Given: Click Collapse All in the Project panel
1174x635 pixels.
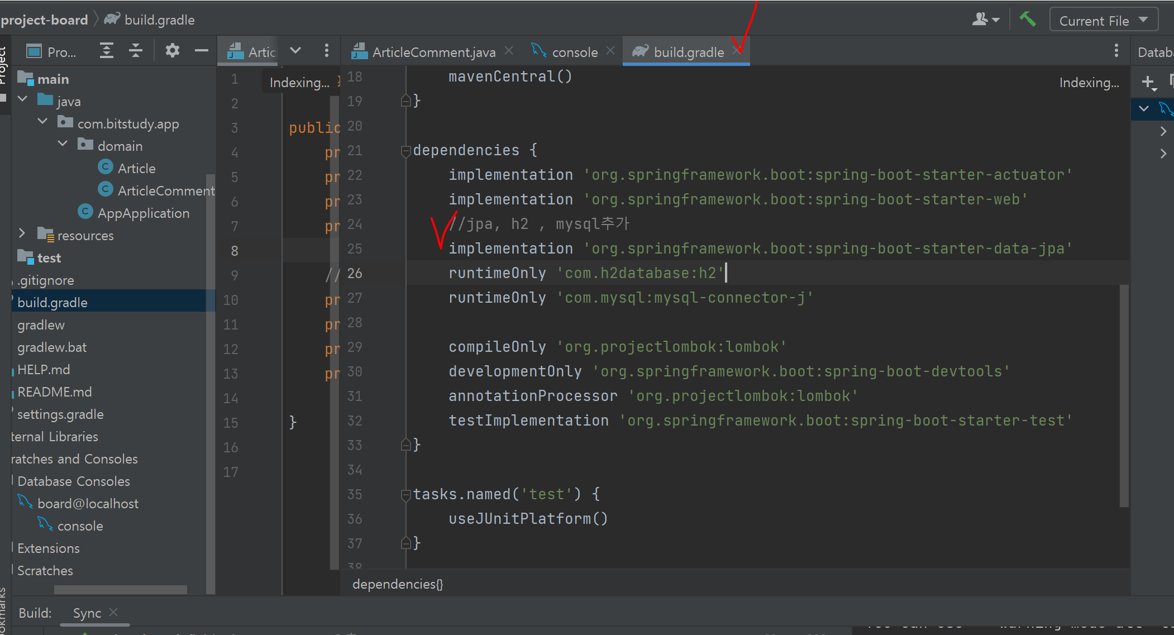Looking at the screenshot, I should (x=136, y=51).
